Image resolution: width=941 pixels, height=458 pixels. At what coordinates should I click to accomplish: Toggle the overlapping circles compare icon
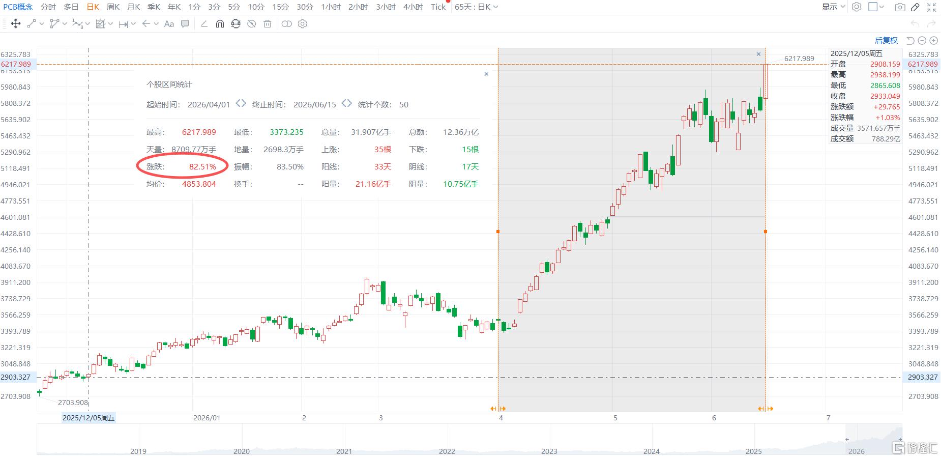tap(286, 24)
